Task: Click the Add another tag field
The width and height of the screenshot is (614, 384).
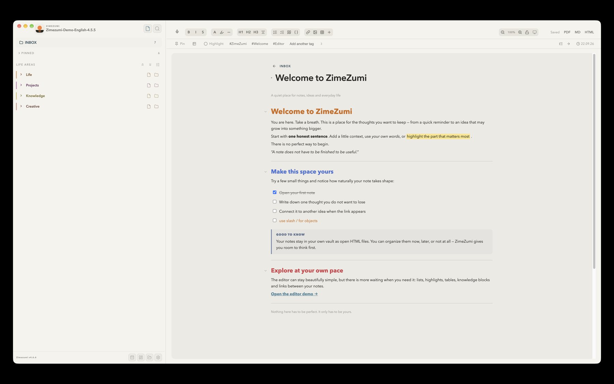Action: (x=302, y=44)
